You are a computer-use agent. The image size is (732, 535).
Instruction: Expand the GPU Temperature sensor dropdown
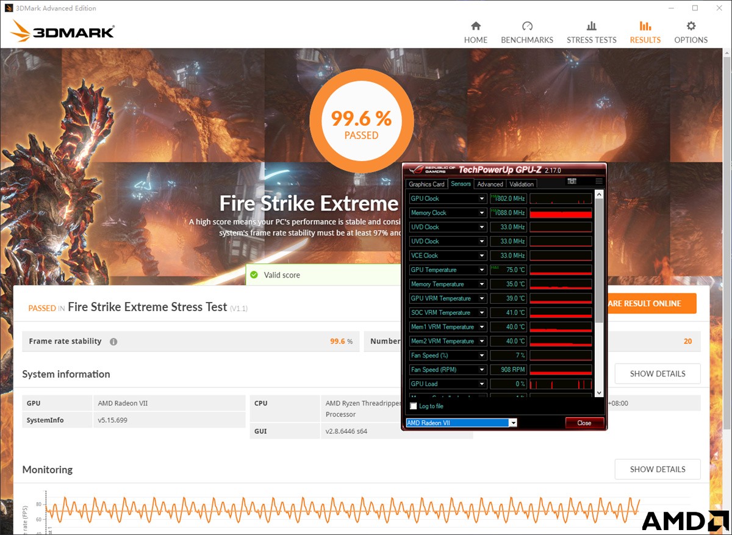482,270
